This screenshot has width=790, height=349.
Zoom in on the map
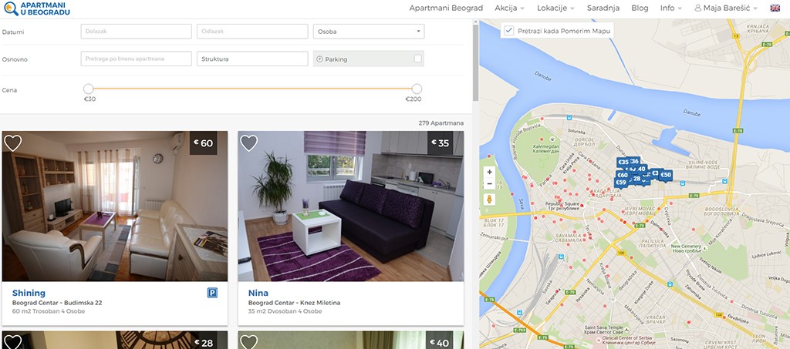click(488, 172)
